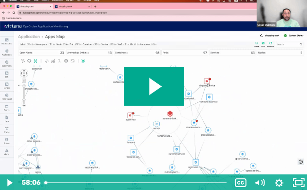This screenshot has height=190, width=307.
Task: Open Events in the sidebar
Action: tap(7, 108)
